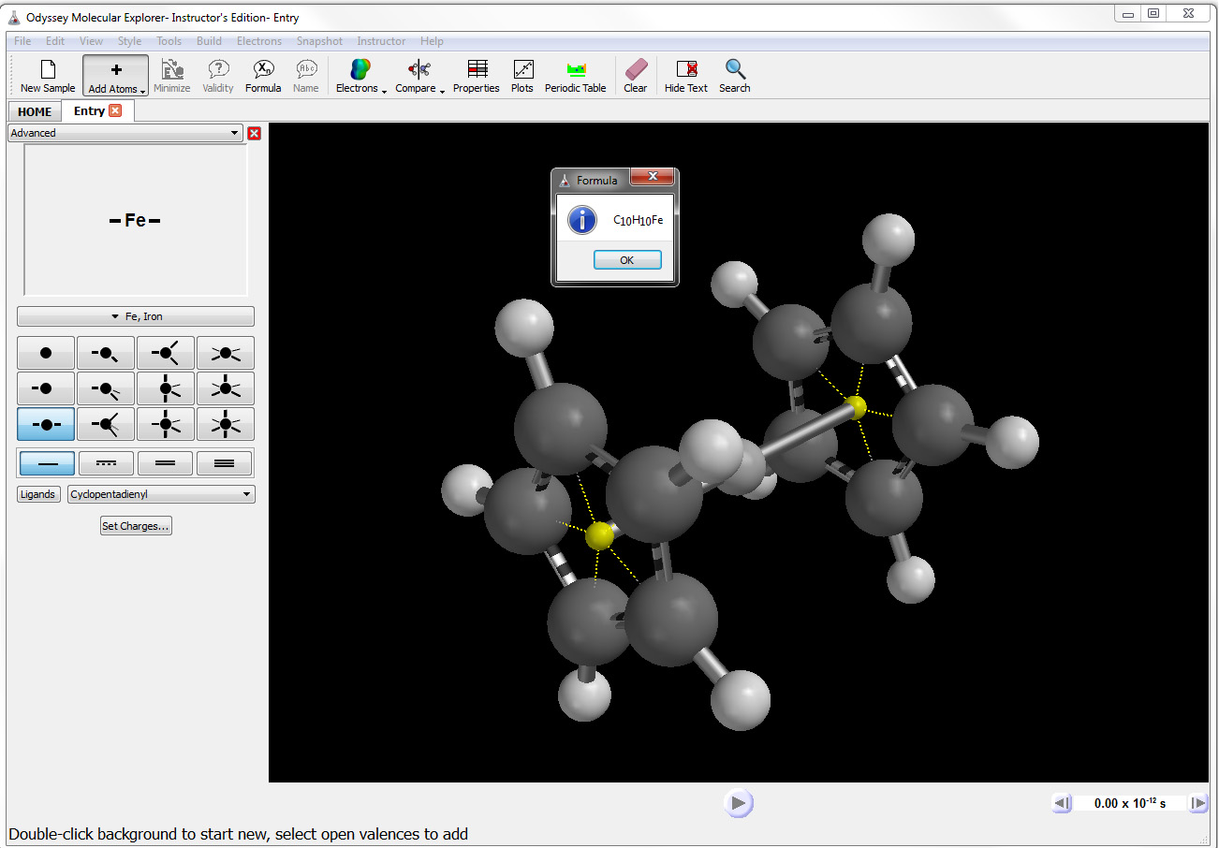
Task: Open the File menu
Action: pos(22,41)
